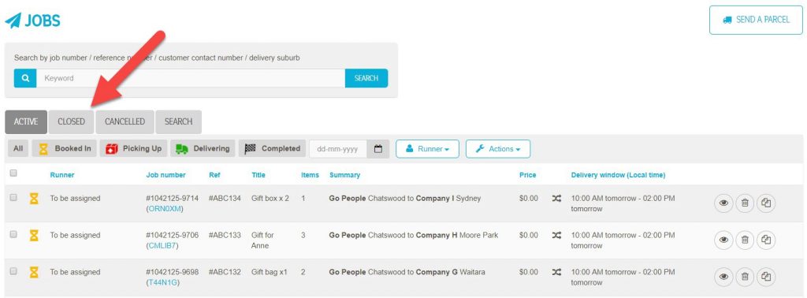Click the magnifier icon beside Keyword field
Screen dimensions: 807x298
pyautogui.click(x=24, y=78)
